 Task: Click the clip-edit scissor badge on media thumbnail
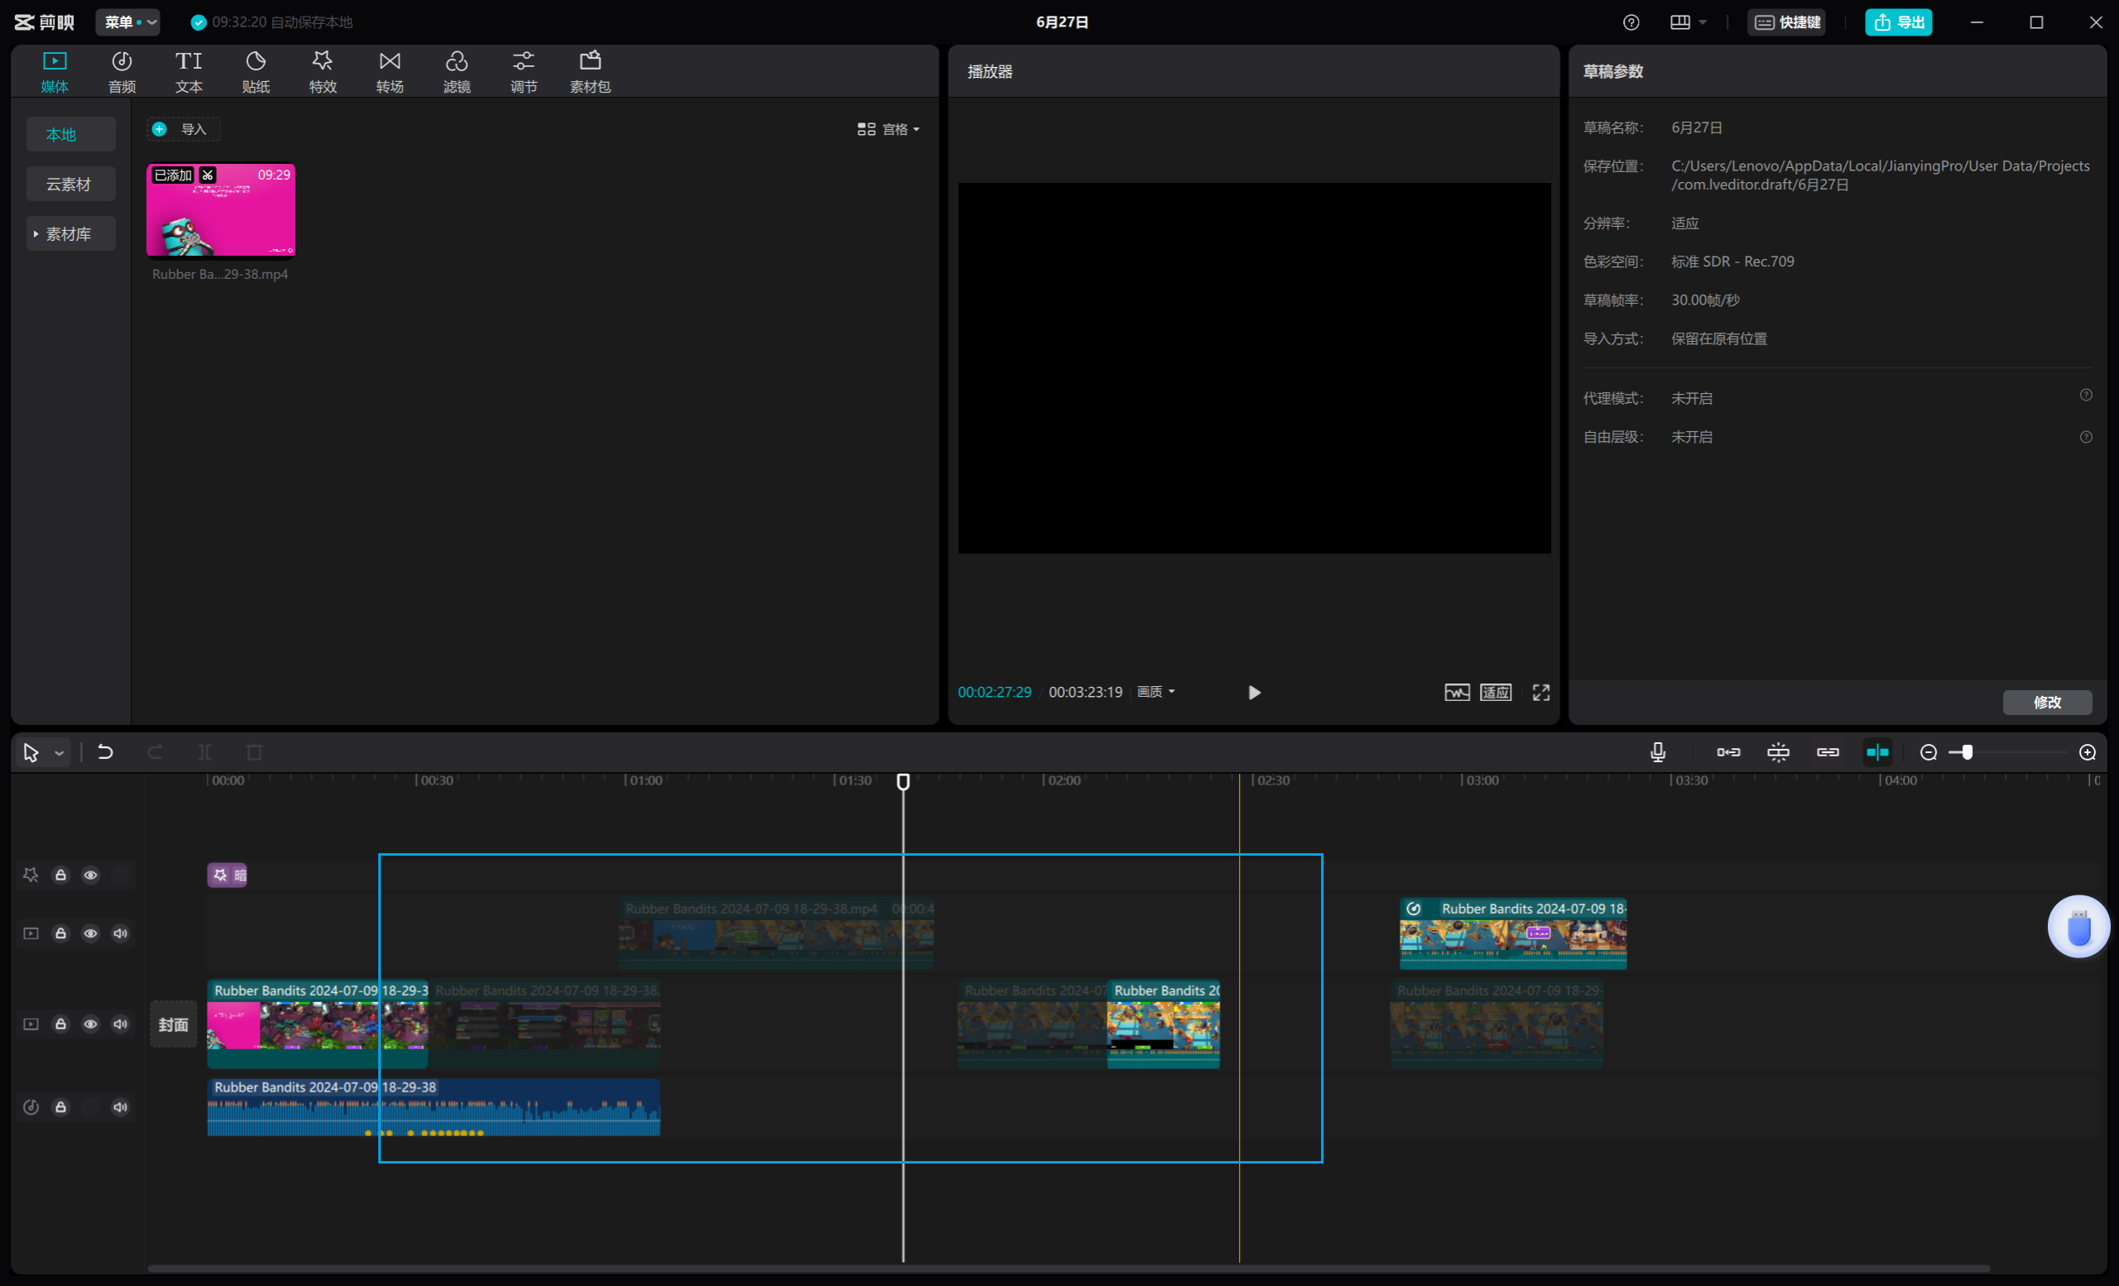[207, 175]
